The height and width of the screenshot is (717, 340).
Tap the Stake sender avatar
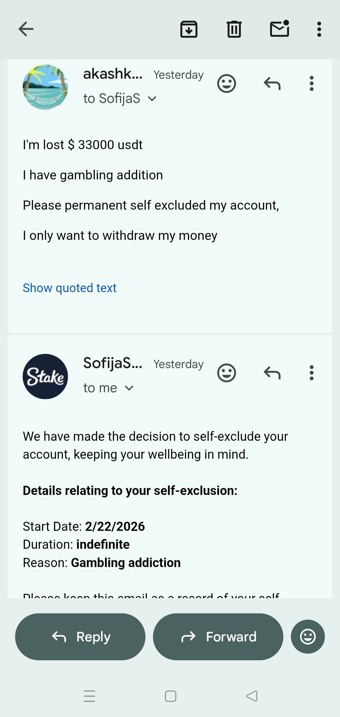45,376
